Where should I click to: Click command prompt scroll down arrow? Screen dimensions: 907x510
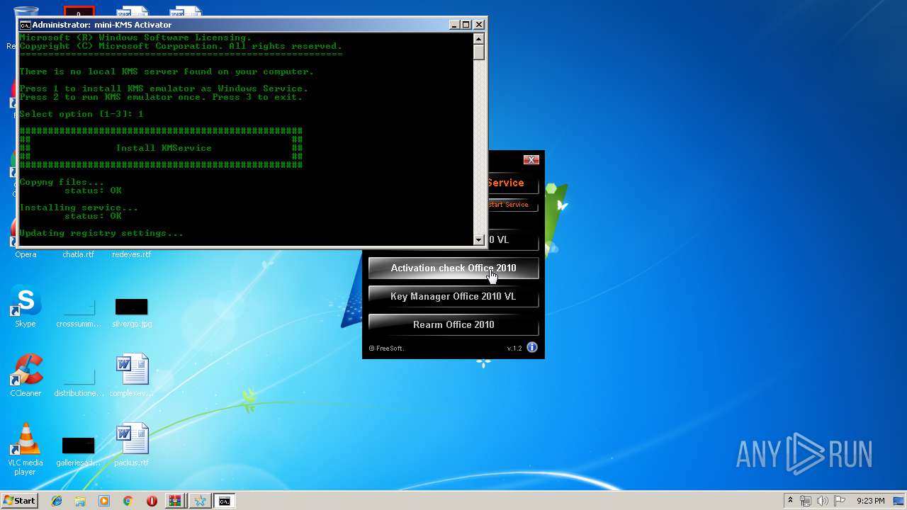(x=479, y=239)
